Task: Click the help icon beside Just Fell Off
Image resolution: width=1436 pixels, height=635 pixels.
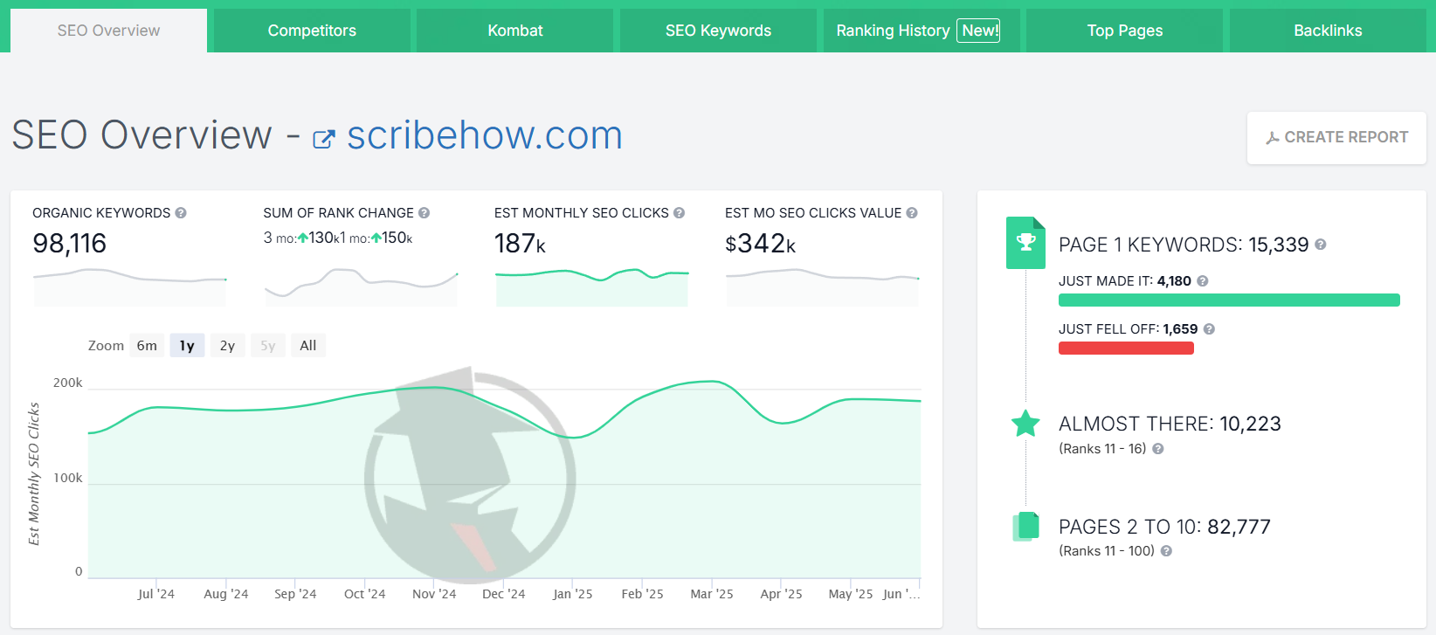Action: (1209, 329)
